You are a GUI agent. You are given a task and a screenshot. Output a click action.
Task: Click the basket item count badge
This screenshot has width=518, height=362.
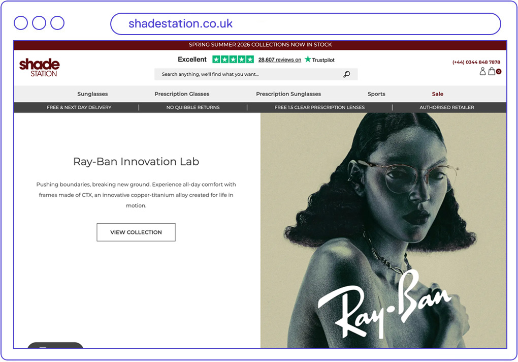tap(499, 71)
